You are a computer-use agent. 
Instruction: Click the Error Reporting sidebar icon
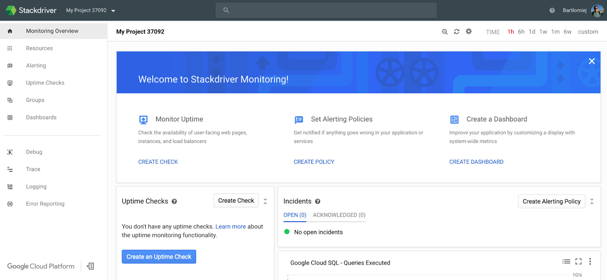tap(10, 204)
